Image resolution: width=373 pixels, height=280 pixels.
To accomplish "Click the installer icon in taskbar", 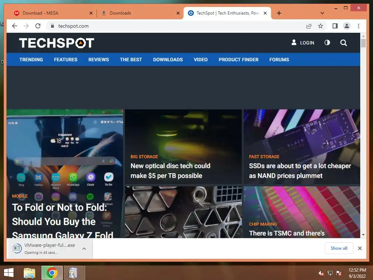I will coord(73,273).
